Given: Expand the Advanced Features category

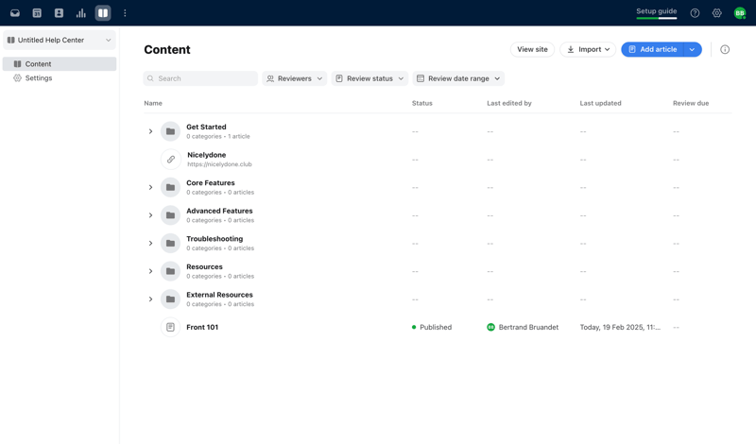Looking at the screenshot, I should click(x=150, y=215).
